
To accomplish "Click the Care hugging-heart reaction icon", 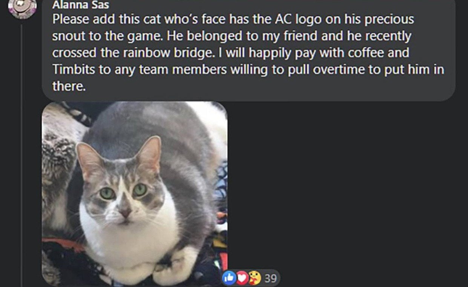I will 255,278.
